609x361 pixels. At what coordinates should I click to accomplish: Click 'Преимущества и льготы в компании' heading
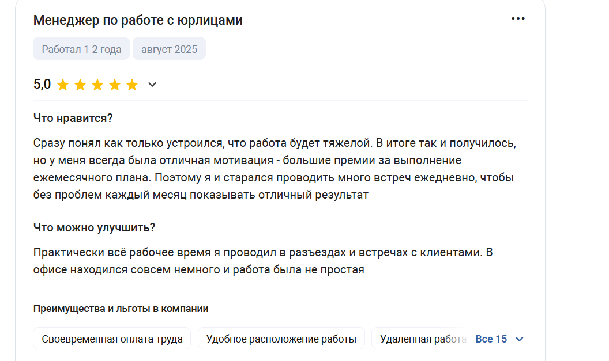[121, 309]
